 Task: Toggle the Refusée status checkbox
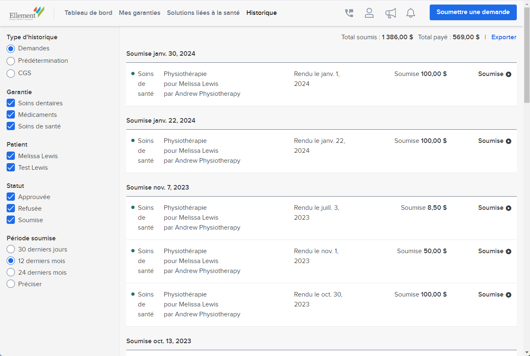click(11, 209)
